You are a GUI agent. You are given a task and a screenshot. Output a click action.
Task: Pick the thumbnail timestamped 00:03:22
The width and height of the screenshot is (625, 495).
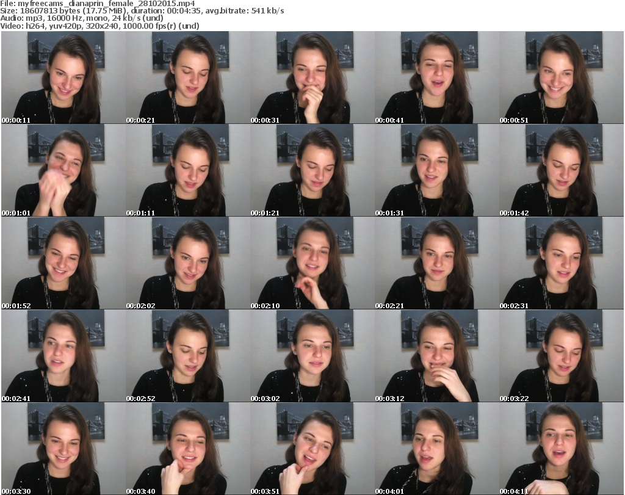click(562, 356)
